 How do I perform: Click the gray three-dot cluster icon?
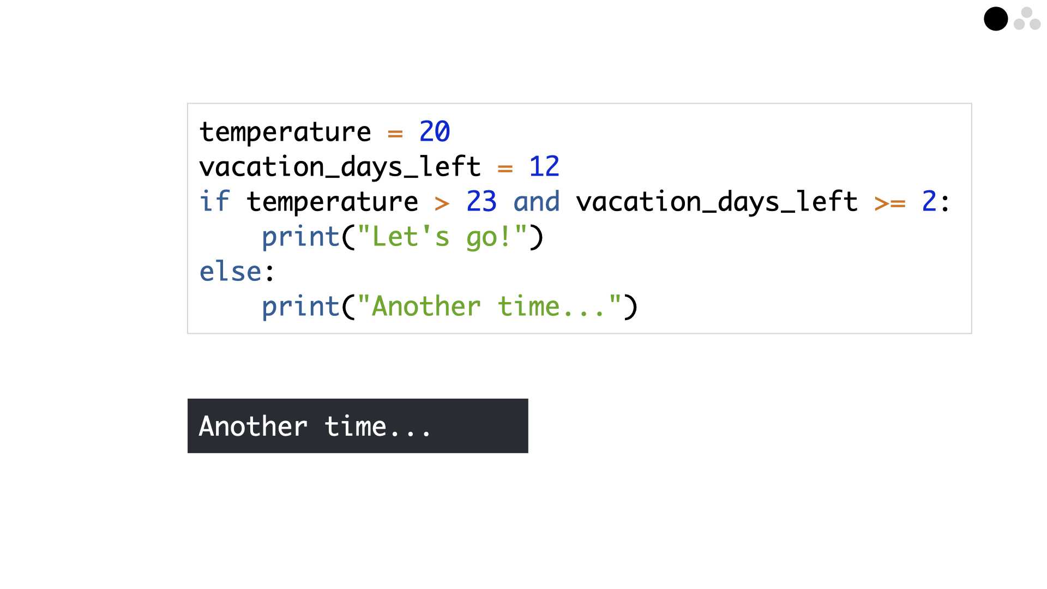click(x=1027, y=19)
